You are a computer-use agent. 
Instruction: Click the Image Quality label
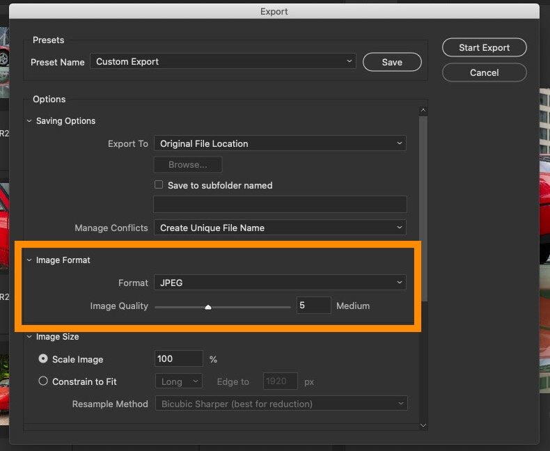[x=119, y=306]
